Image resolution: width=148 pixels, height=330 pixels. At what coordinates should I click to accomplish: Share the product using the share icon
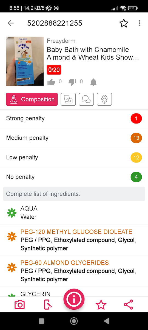pos(128,305)
